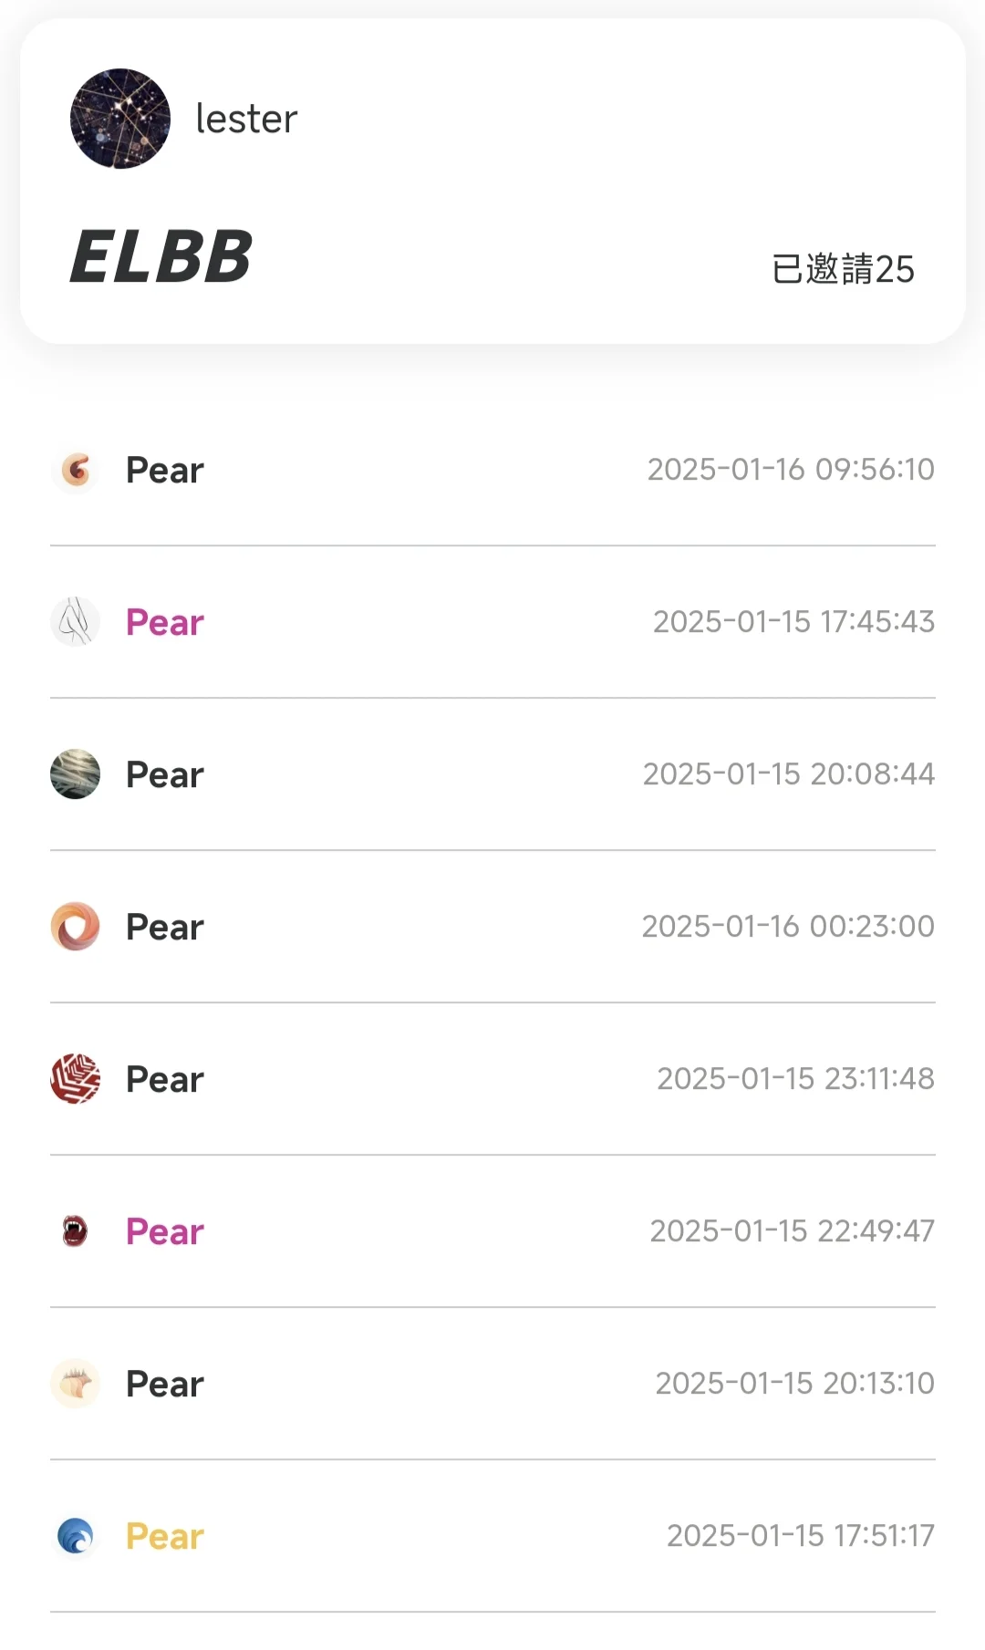Viewport: 985px width, 1650px height.
Task: Click the timestamp 2025-01-16 00:23:00
Action: click(788, 927)
